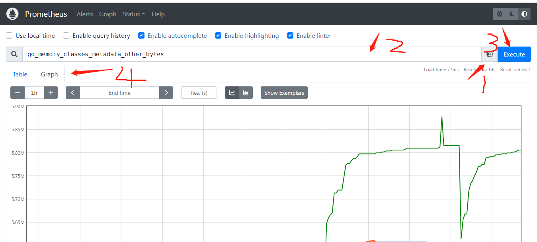Show unstacked line graph
Image resolution: width=537 pixels, height=242 pixels.
click(x=232, y=93)
